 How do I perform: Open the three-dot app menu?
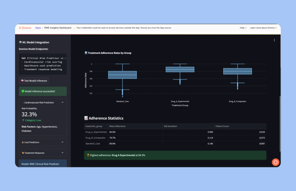(274, 40)
